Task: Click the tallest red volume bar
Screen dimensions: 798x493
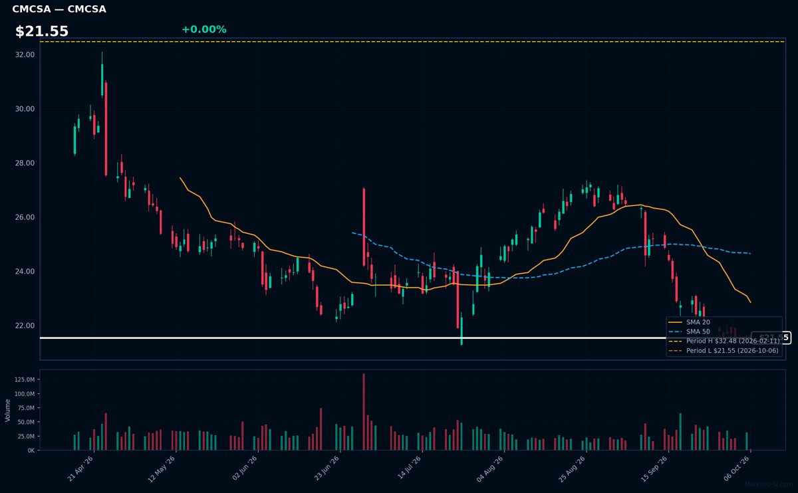Action: tap(364, 412)
